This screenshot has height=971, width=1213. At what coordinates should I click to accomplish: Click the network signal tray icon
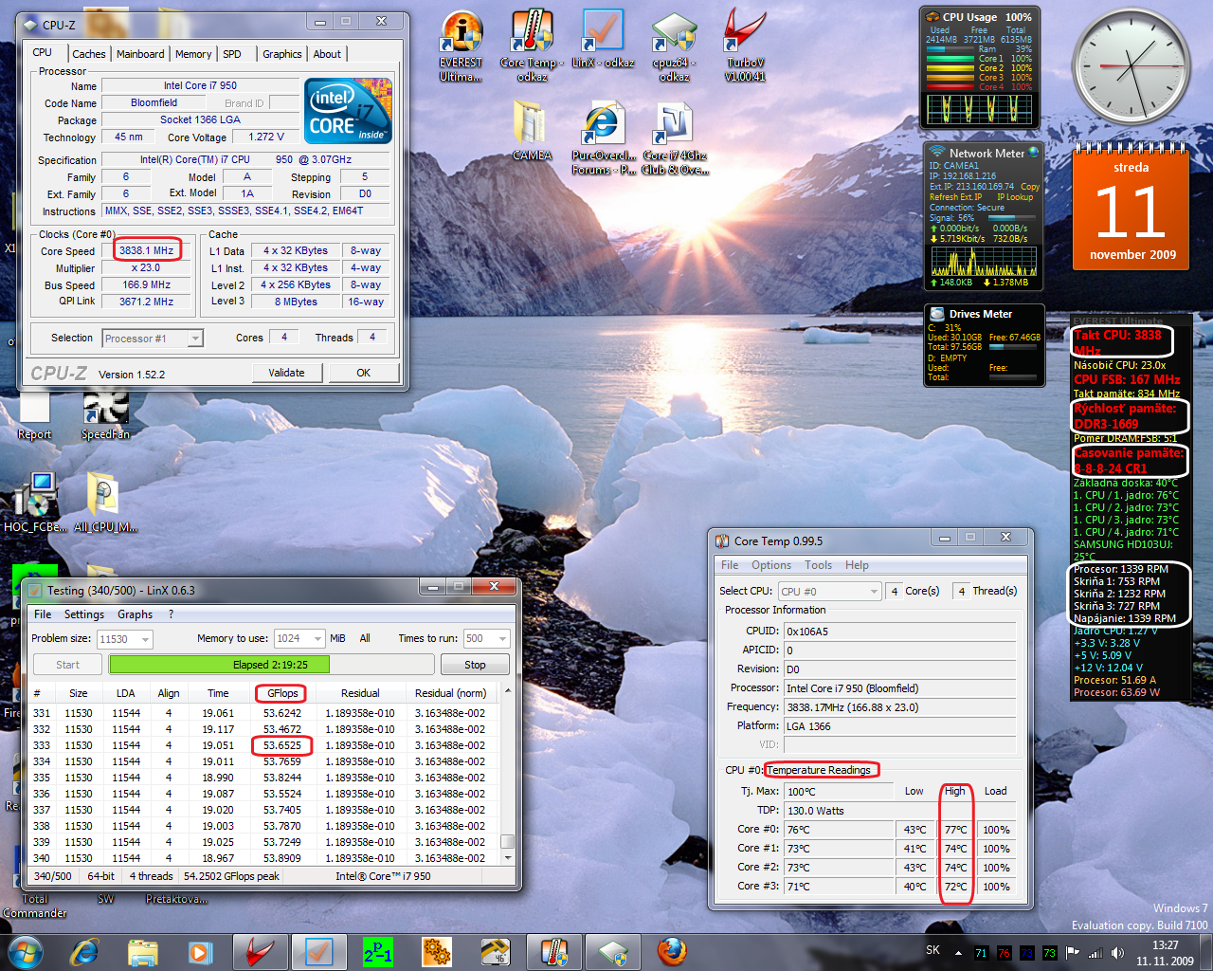(1095, 953)
